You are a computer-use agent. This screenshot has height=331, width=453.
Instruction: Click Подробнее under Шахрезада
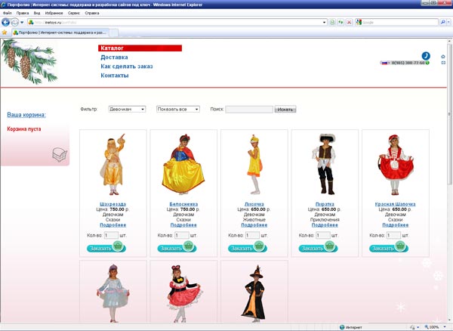click(x=113, y=225)
